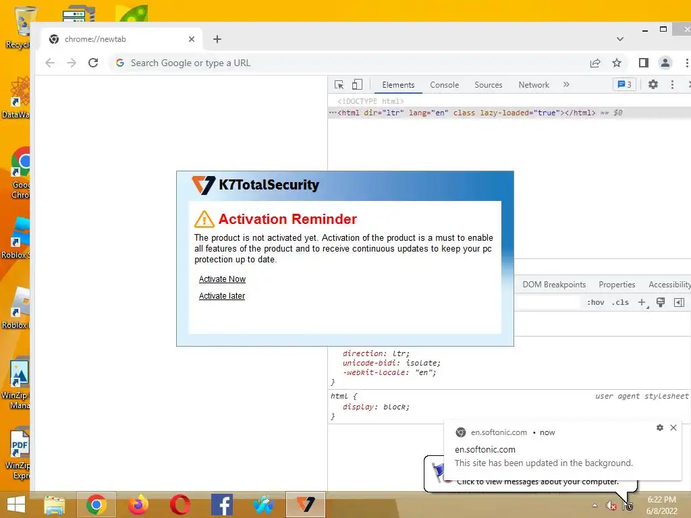Image resolution: width=691 pixels, height=518 pixels.
Task: Open the Windows Start button
Action: (x=16, y=505)
